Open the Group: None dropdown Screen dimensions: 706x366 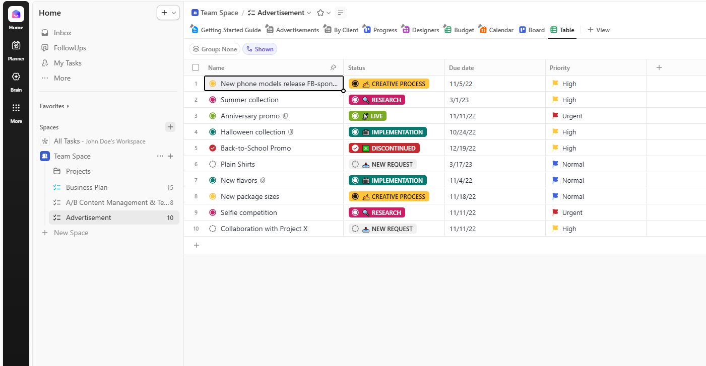pos(215,49)
